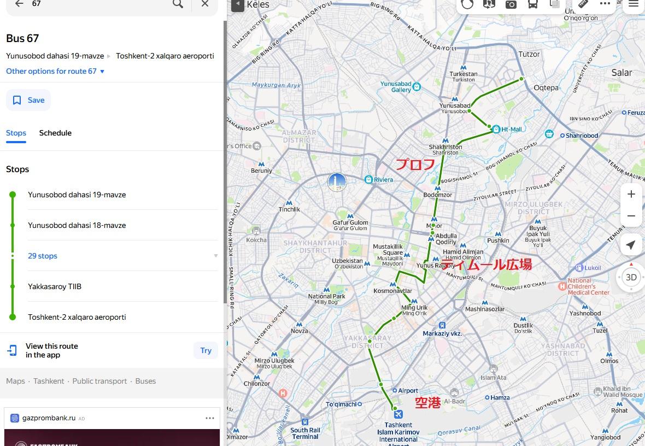
Task: Expand the 29 stops list
Action: click(x=43, y=256)
